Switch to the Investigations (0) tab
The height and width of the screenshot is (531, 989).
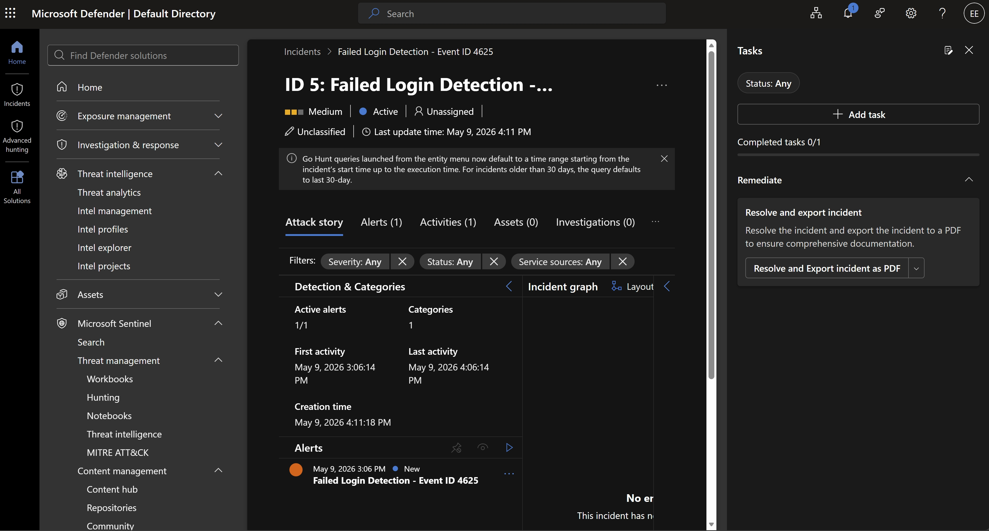point(595,222)
